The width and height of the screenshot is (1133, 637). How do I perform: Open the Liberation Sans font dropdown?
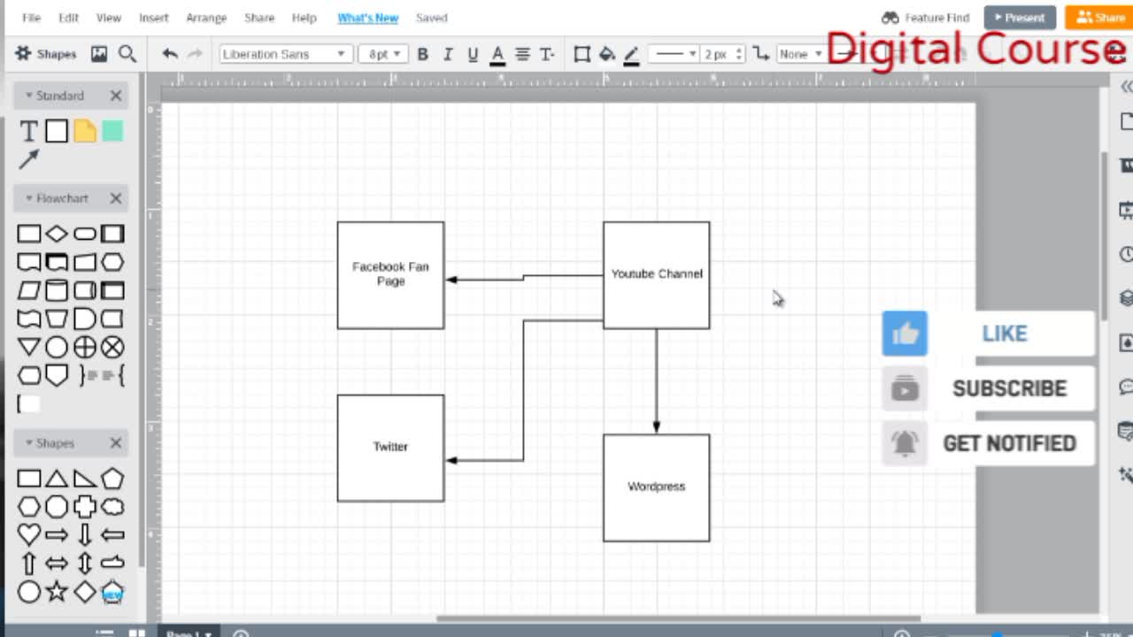286,54
